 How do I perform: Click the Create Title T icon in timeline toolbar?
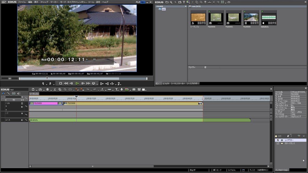pyautogui.click(x=116, y=90)
